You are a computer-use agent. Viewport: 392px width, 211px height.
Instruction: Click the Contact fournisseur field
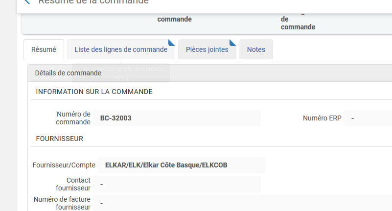click(177, 184)
